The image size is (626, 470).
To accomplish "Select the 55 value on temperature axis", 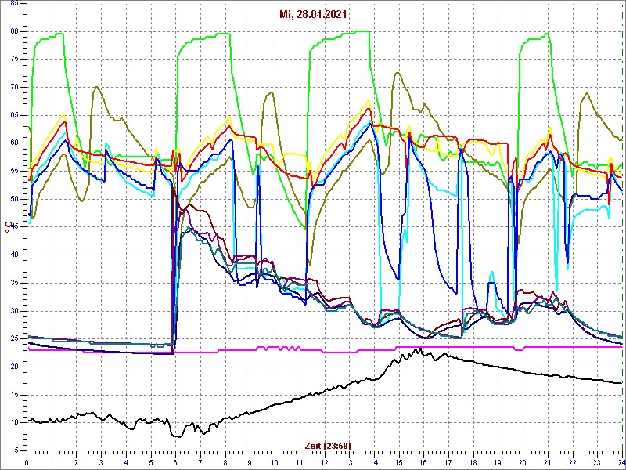I will [x=13, y=171].
